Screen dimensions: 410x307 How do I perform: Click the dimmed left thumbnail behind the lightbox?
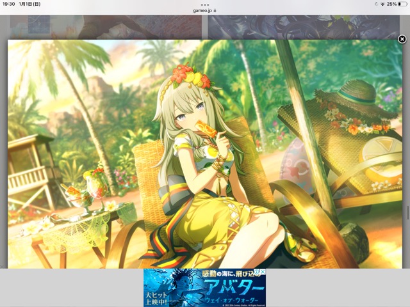(102, 27)
